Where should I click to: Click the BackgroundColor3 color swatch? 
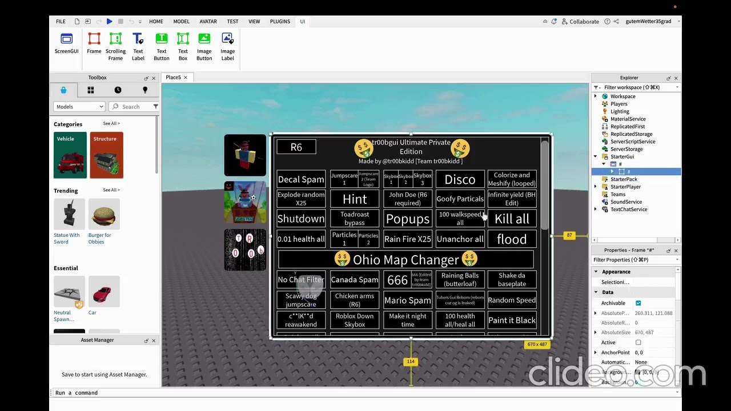(638, 372)
